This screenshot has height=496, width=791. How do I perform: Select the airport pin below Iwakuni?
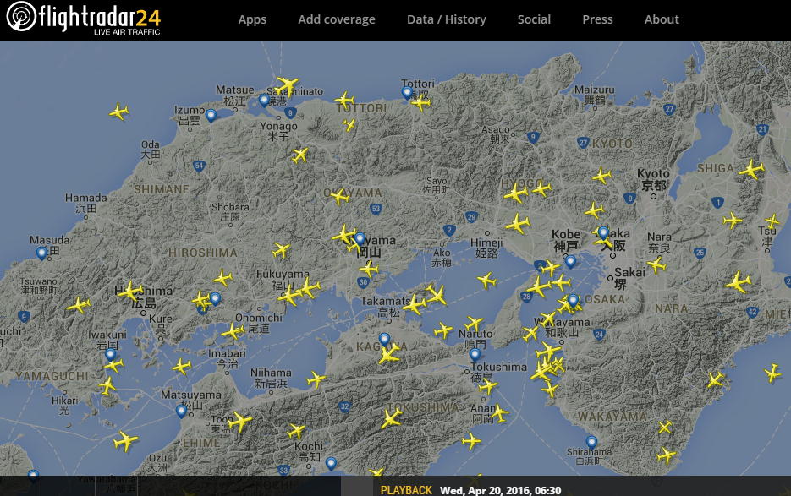pos(109,355)
